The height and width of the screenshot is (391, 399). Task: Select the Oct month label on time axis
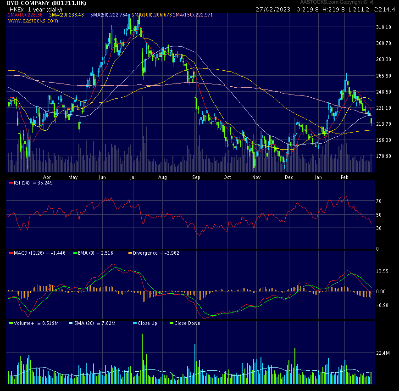(227, 178)
